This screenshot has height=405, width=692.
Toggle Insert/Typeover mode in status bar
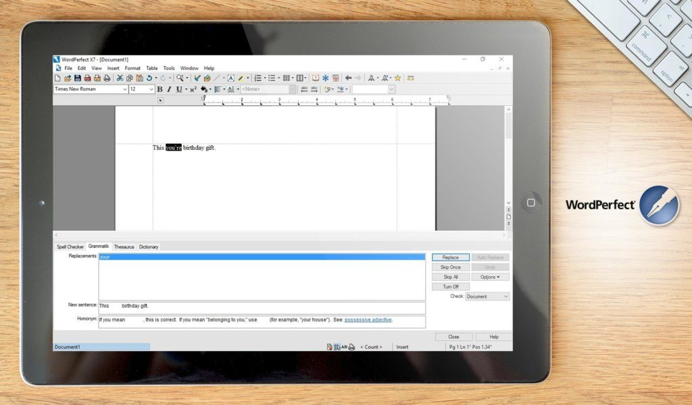[x=402, y=347]
